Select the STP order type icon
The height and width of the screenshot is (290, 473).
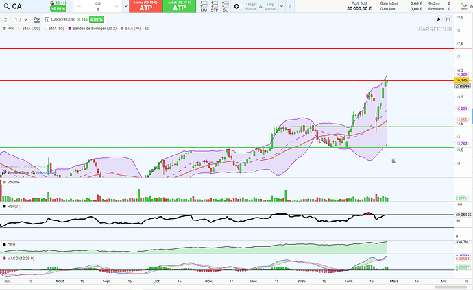[215, 7]
